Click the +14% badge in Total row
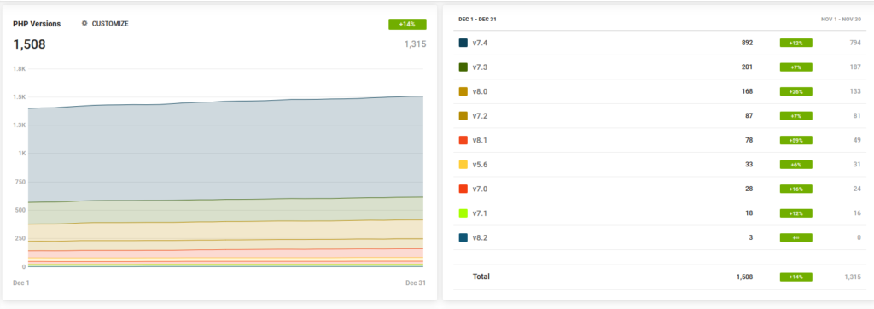The image size is (874, 309). coord(796,277)
